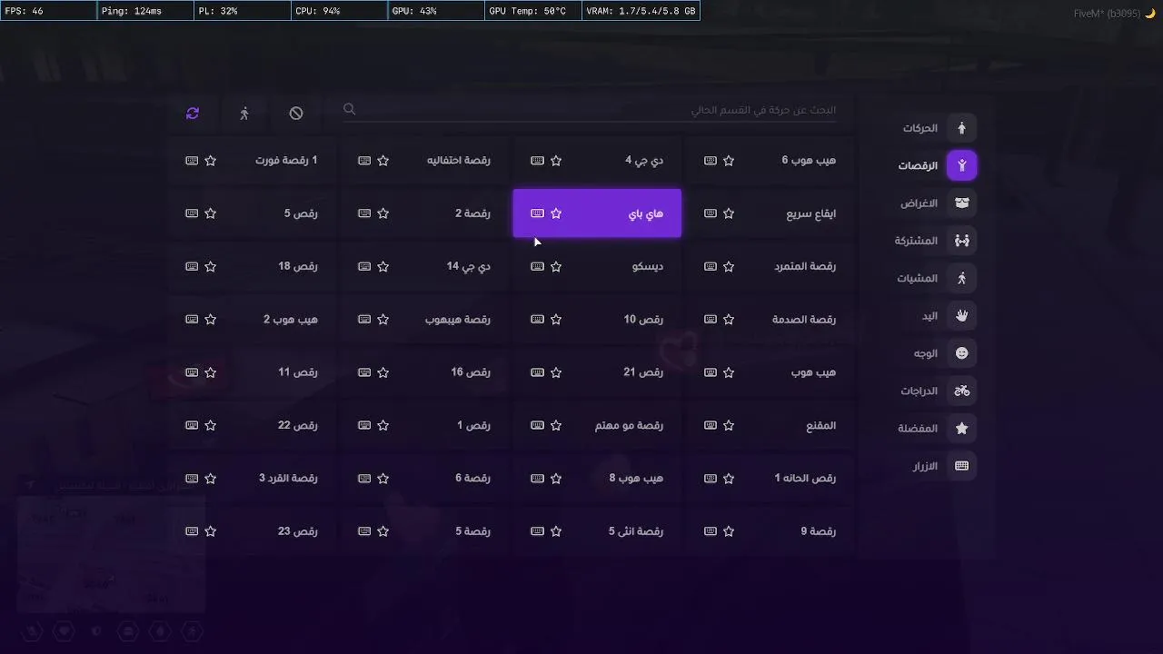The height and width of the screenshot is (654, 1163).
Task: Click the FPS: 46 overlay readout
Action: (48, 11)
